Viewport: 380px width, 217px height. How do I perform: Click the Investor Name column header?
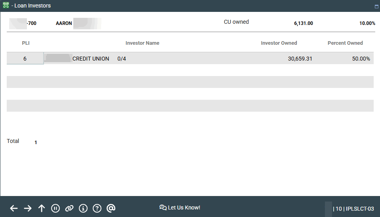click(x=142, y=43)
